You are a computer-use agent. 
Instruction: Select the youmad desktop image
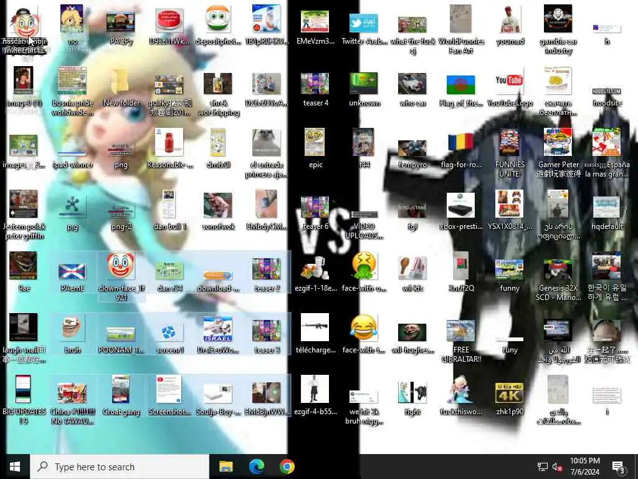click(510, 25)
